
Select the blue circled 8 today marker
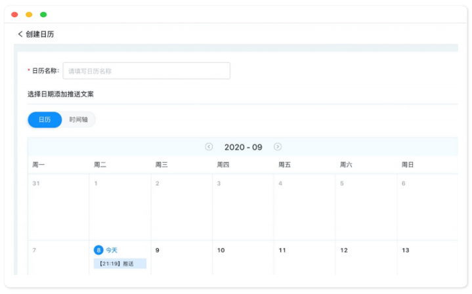tap(98, 250)
